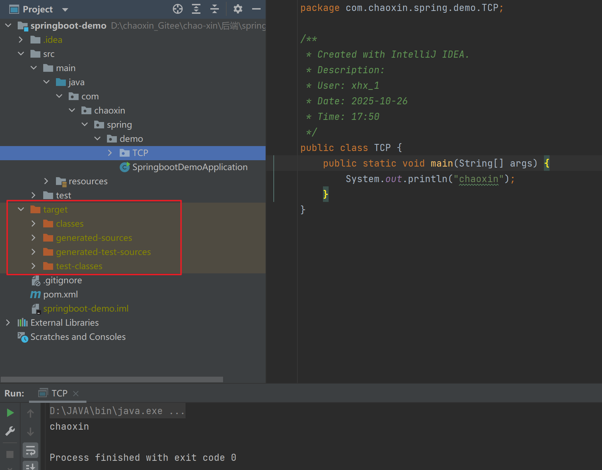Viewport: 602px width, 470px height.
Task: Expand the generated-sources folder
Action: click(33, 238)
